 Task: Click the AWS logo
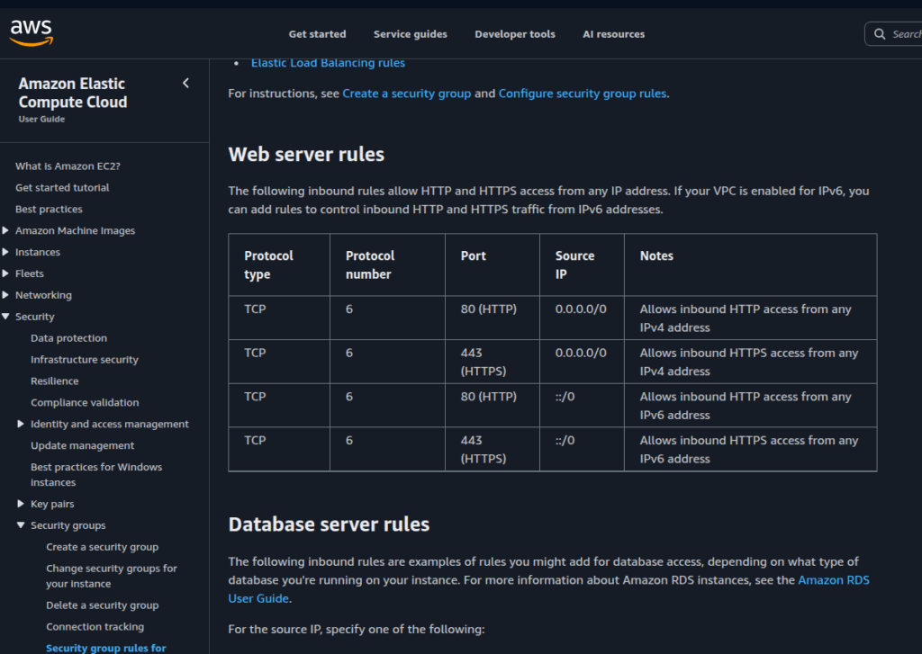(31, 31)
